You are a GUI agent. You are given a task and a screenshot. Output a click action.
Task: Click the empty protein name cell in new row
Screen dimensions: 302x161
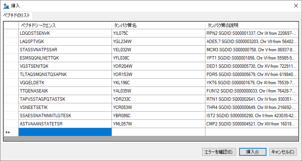[158, 132]
